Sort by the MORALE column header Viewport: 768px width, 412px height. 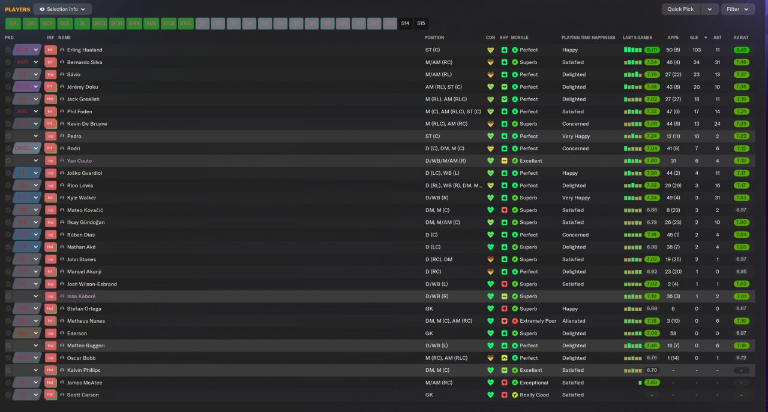click(x=520, y=38)
